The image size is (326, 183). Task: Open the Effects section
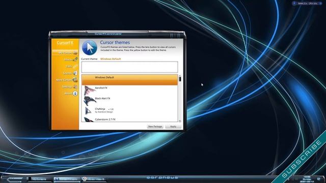pos(70,59)
